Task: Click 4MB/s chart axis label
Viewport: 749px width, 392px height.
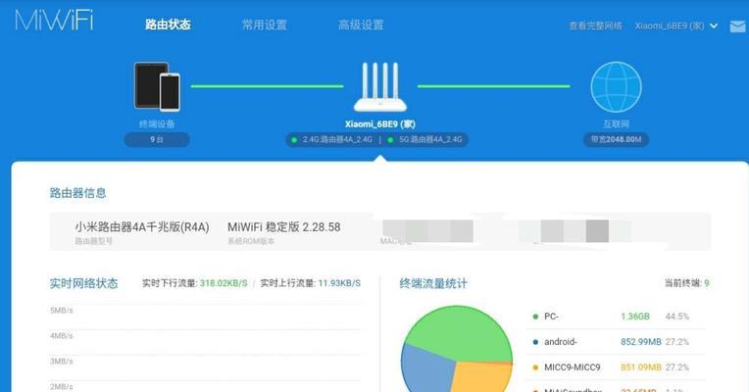Action: click(x=61, y=336)
